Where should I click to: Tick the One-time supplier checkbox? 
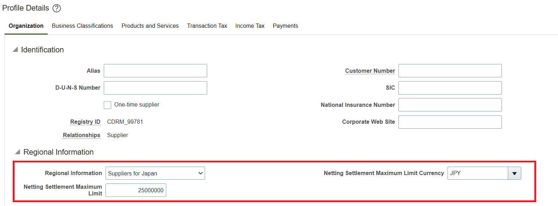(x=108, y=105)
